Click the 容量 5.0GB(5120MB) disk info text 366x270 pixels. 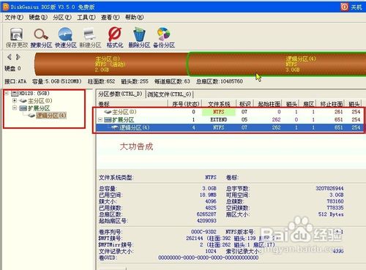point(56,81)
